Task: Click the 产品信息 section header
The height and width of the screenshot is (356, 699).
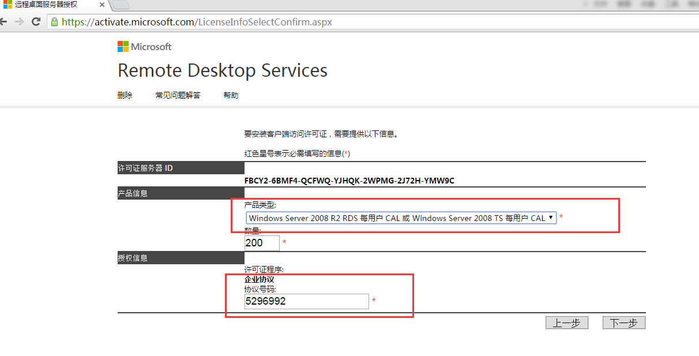Action: point(181,193)
